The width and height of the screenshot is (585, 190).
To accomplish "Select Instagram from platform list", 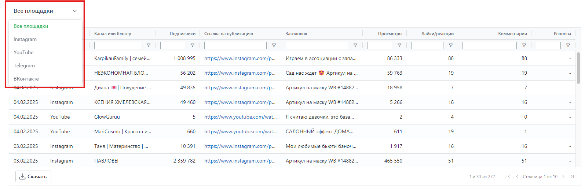I will click(x=25, y=39).
